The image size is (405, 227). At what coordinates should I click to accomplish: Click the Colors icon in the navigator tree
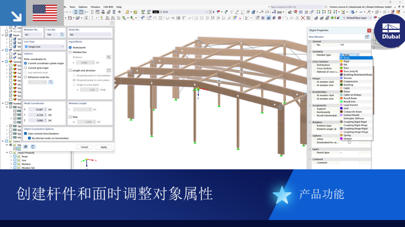(11, 141)
